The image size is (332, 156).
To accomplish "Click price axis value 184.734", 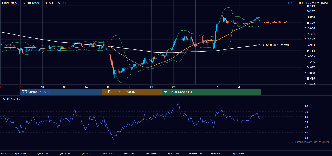I will 310,50.
